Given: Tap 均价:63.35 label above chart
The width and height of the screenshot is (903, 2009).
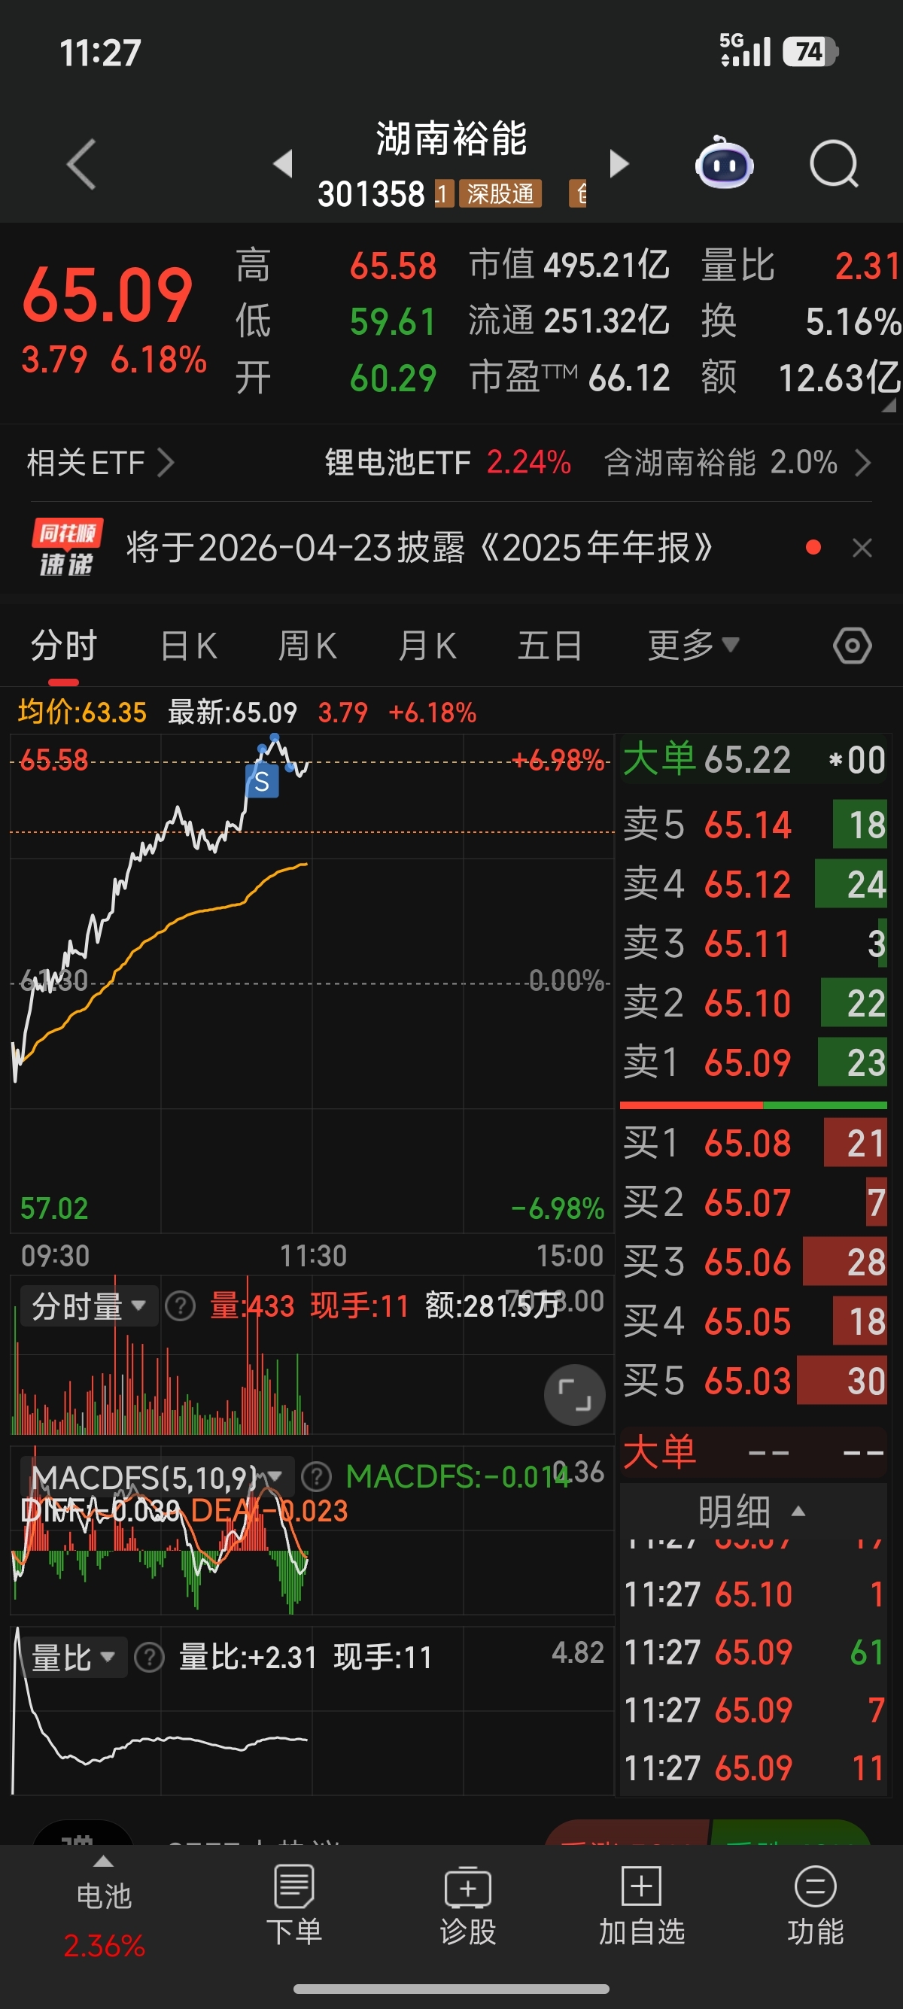Looking at the screenshot, I should coord(82,712).
